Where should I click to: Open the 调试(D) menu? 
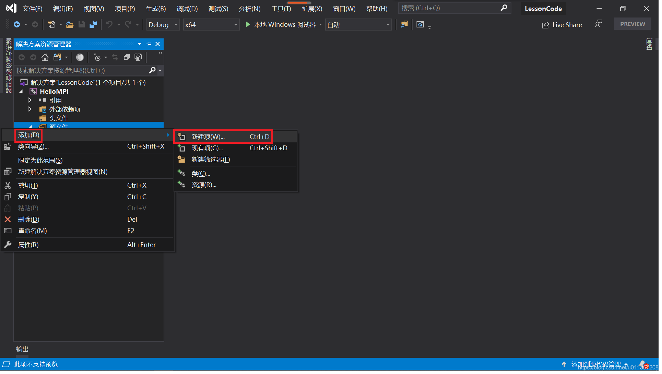187,9
